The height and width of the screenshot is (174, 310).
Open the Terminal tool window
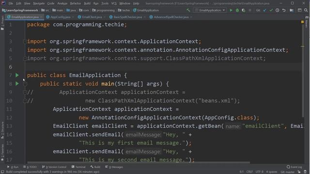[78, 167]
